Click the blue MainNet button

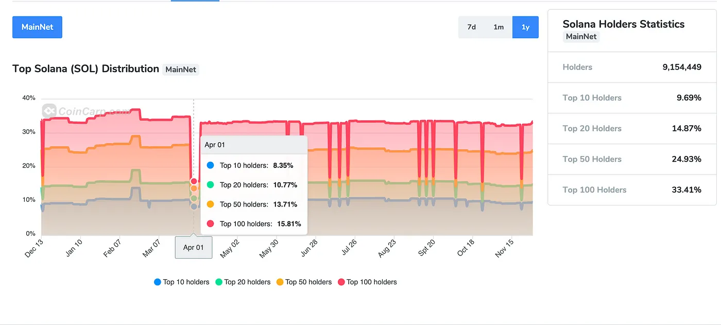pyautogui.click(x=37, y=27)
